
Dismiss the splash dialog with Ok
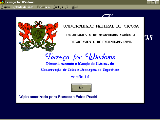pyautogui.click(x=81, y=88)
